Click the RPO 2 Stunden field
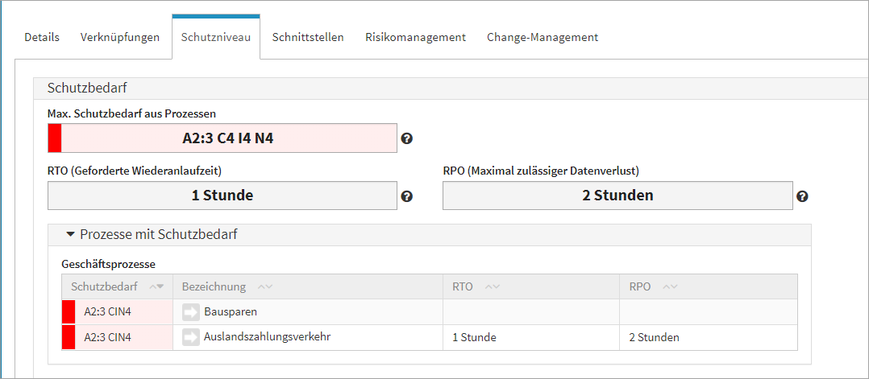Viewport: 869px width, 379px height. (617, 196)
